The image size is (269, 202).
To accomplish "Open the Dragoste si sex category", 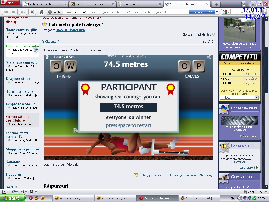I will point(18,79).
